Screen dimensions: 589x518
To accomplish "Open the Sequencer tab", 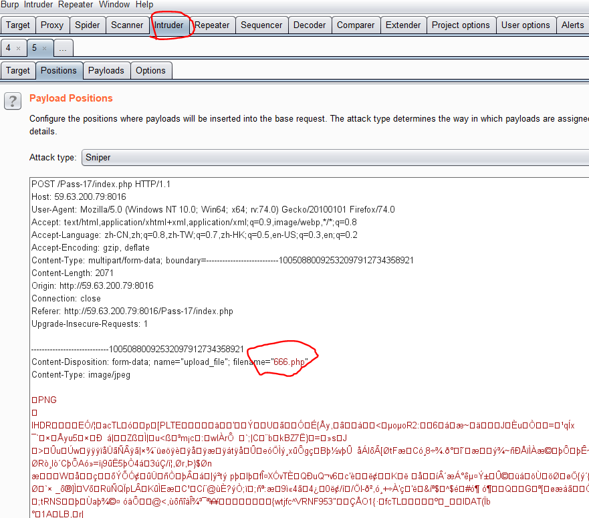I will pos(261,25).
